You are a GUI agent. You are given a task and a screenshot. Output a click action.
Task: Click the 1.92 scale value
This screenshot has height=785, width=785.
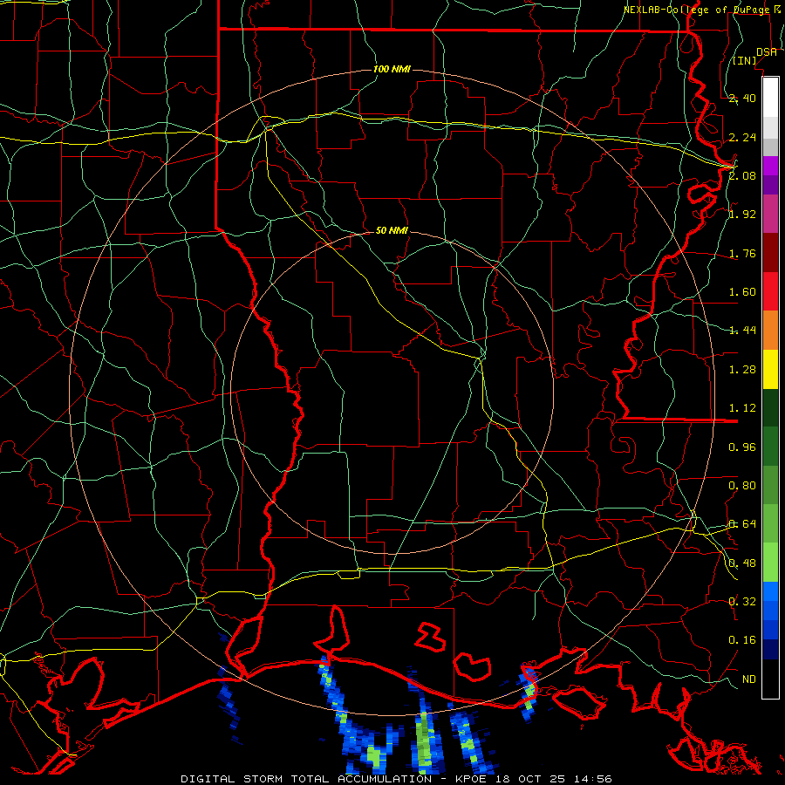coord(742,215)
